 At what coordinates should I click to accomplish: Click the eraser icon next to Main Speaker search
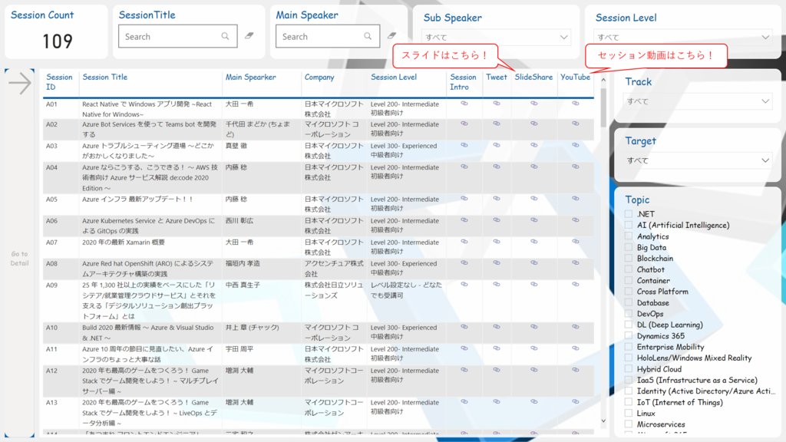(x=391, y=34)
